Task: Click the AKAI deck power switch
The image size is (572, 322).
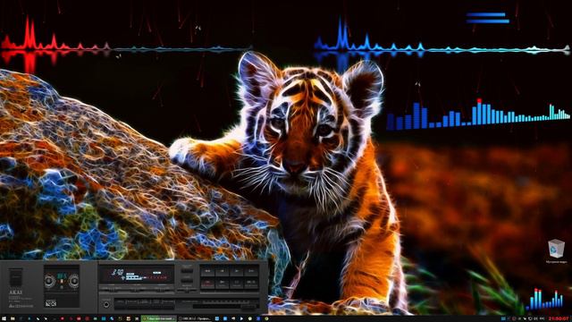Action: (15, 276)
